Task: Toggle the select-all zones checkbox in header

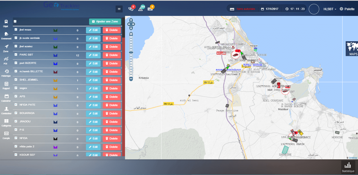Action: click(x=15, y=21)
